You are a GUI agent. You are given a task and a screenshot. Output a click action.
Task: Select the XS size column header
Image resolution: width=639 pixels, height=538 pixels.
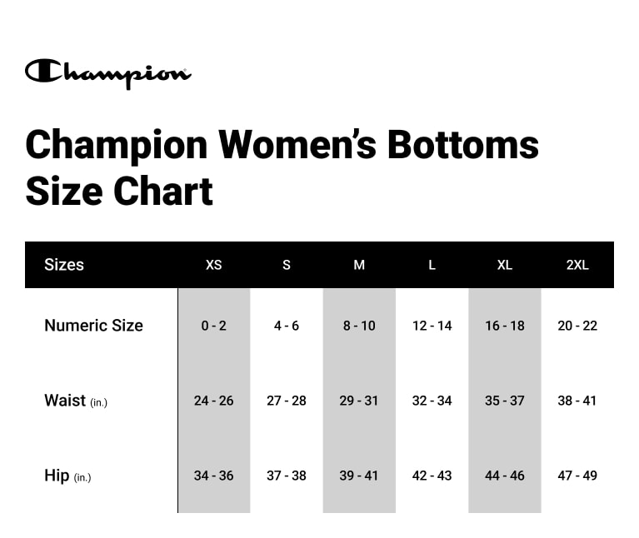click(x=214, y=265)
